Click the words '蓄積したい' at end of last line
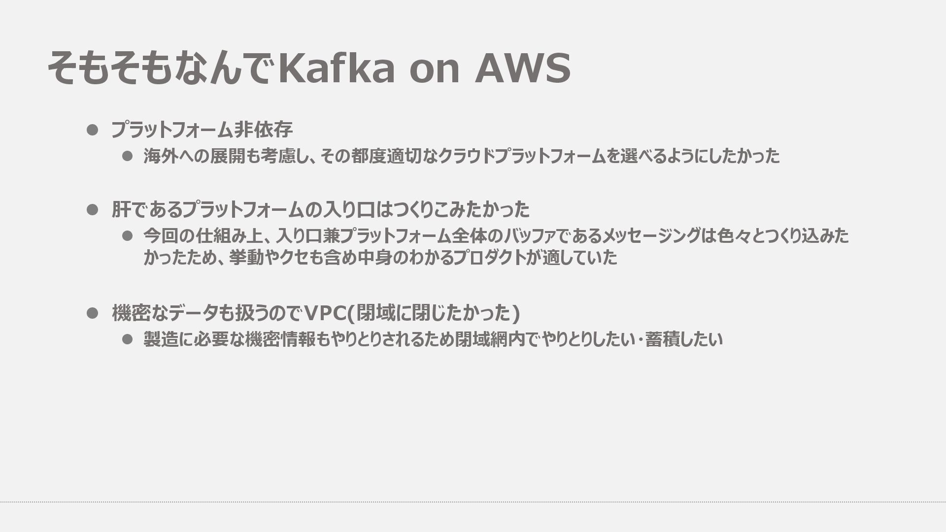The height and width of the screenshot is (532, 946). (684, 339)
